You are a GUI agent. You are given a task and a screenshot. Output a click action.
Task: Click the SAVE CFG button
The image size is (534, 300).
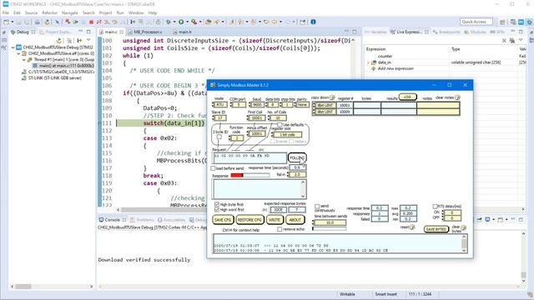(223, 220)
